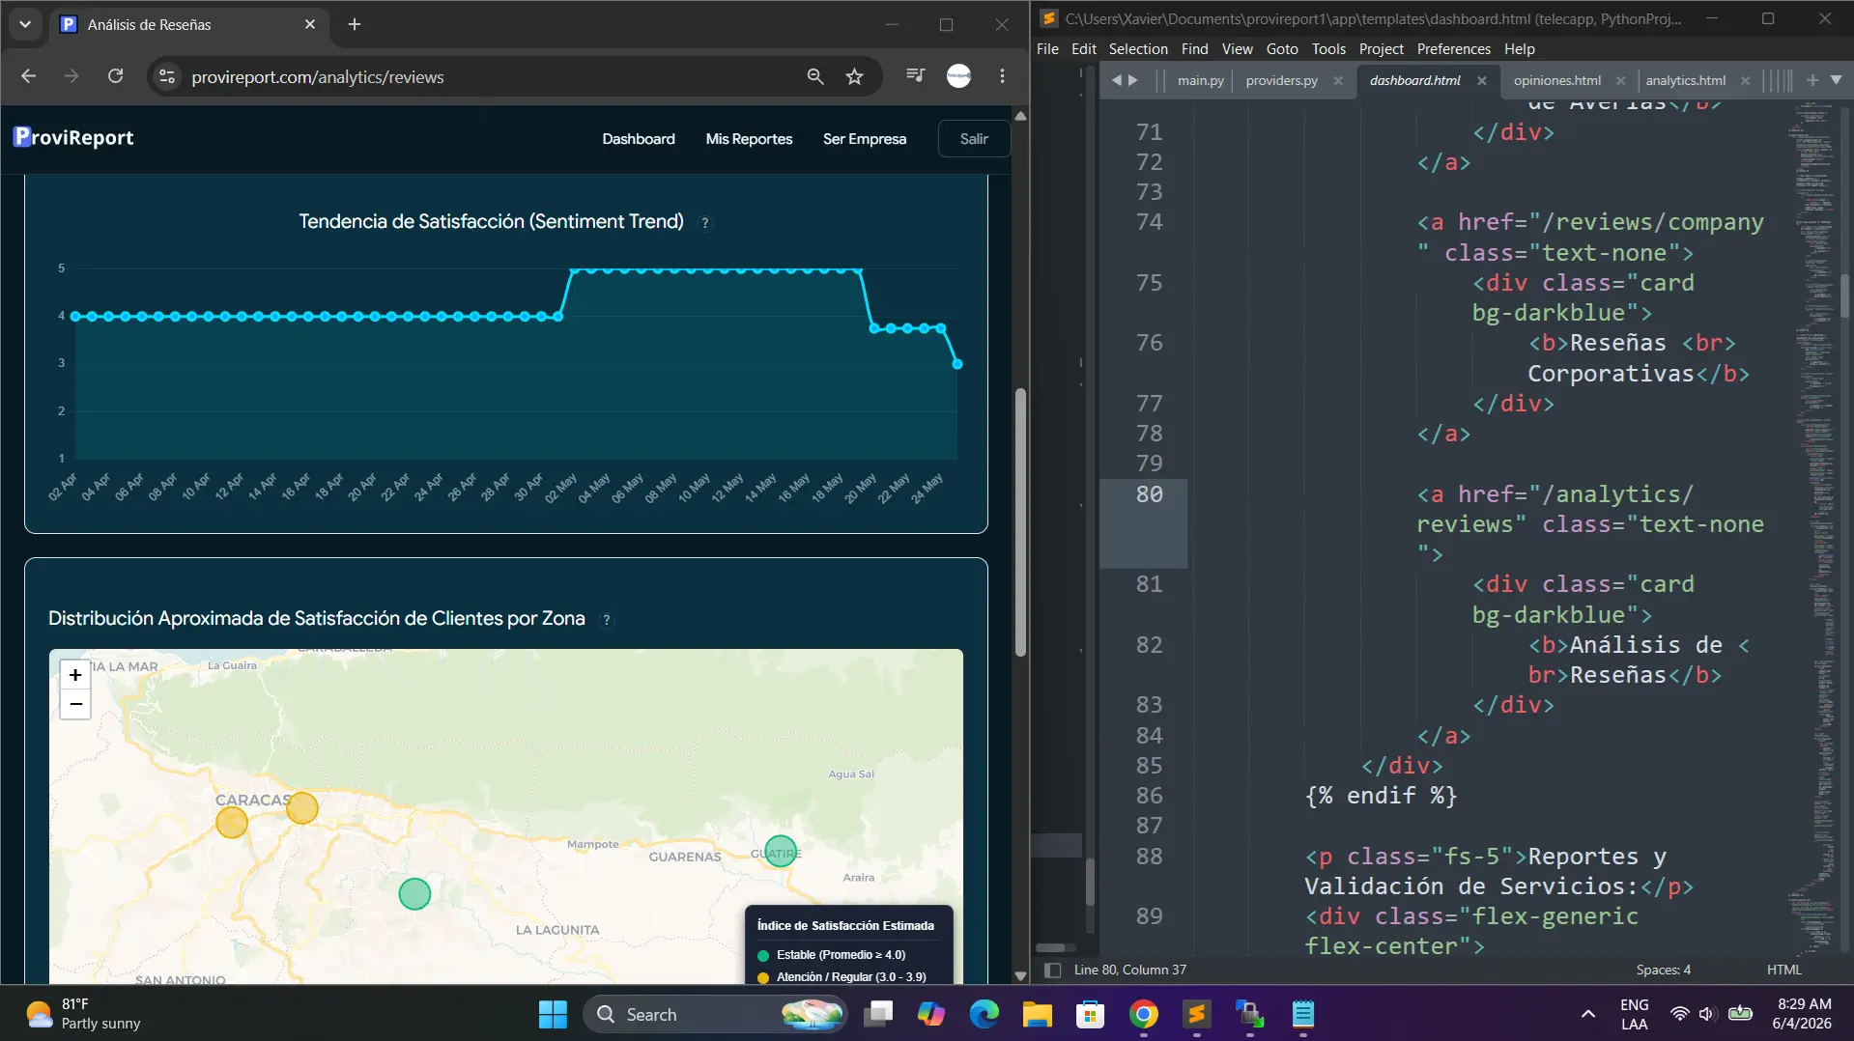Open File Explorer from the taskbar
Image resolution: width=1854 pixels, height=1041 pixels.
coord(1037,1014)
